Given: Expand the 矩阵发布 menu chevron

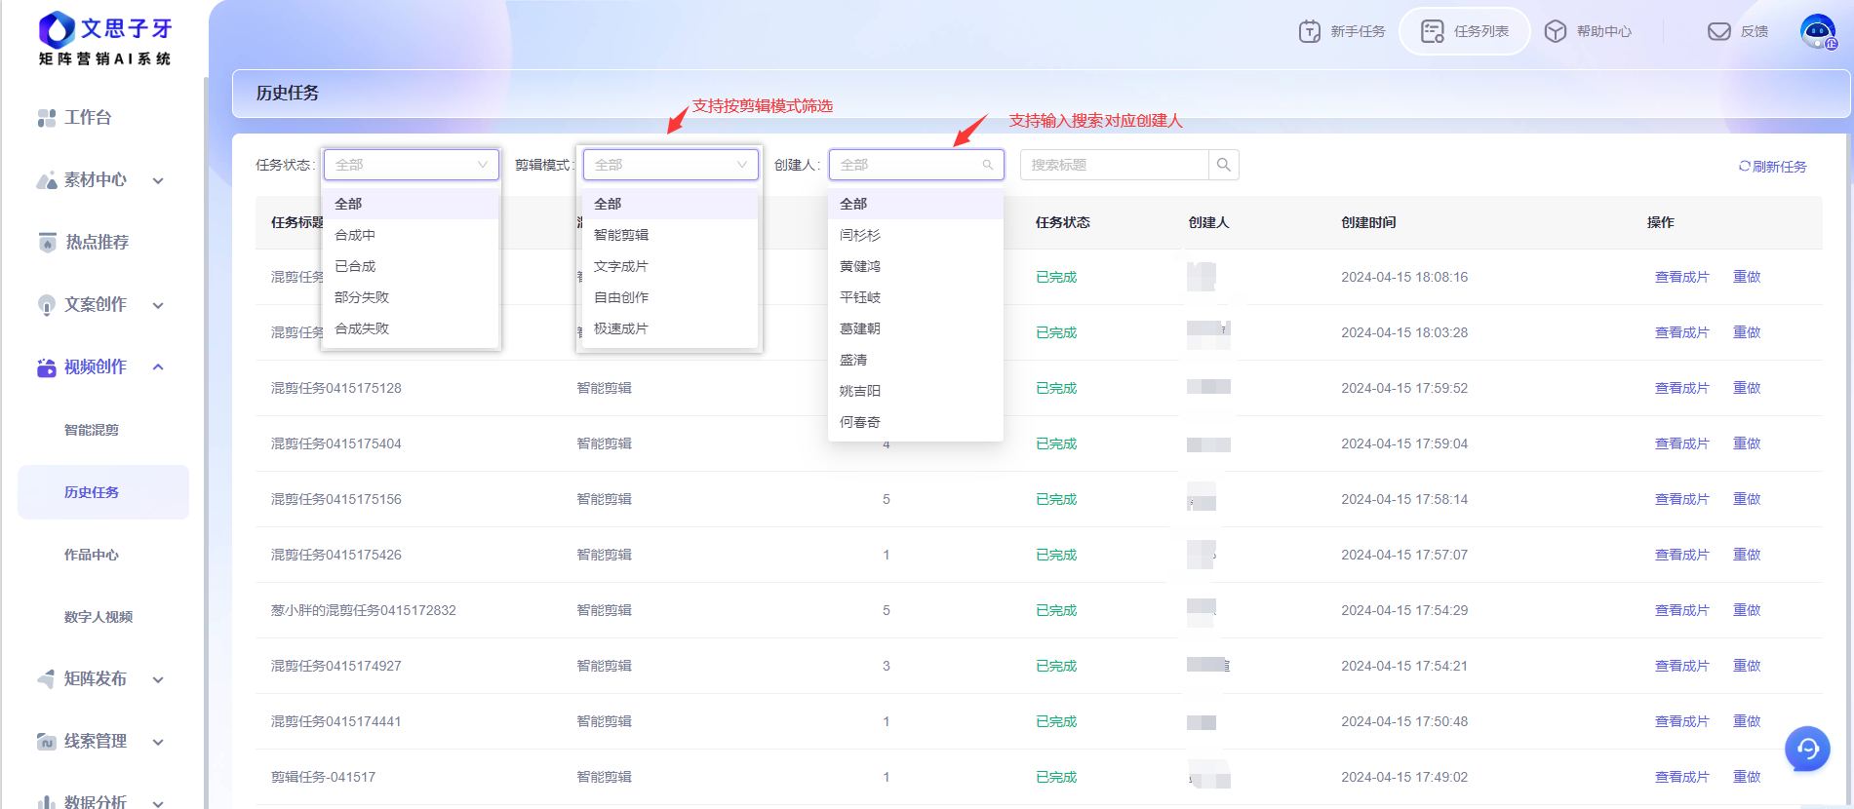Looking at the screenshot, I should (x=158, y=679).
